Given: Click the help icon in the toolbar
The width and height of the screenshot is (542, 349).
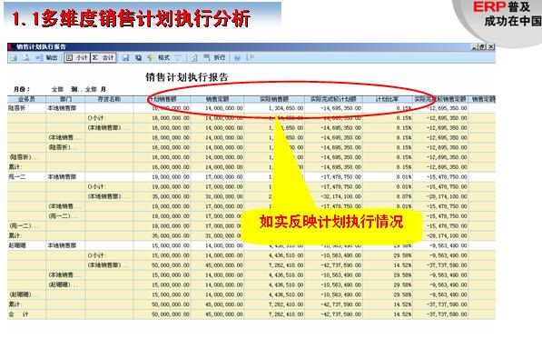Looking at the screenshot, I should (x=237, y=58).
